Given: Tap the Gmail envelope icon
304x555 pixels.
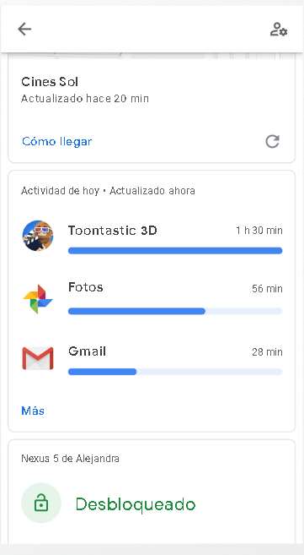Looking at the screenshot, I should click(38, 358).
